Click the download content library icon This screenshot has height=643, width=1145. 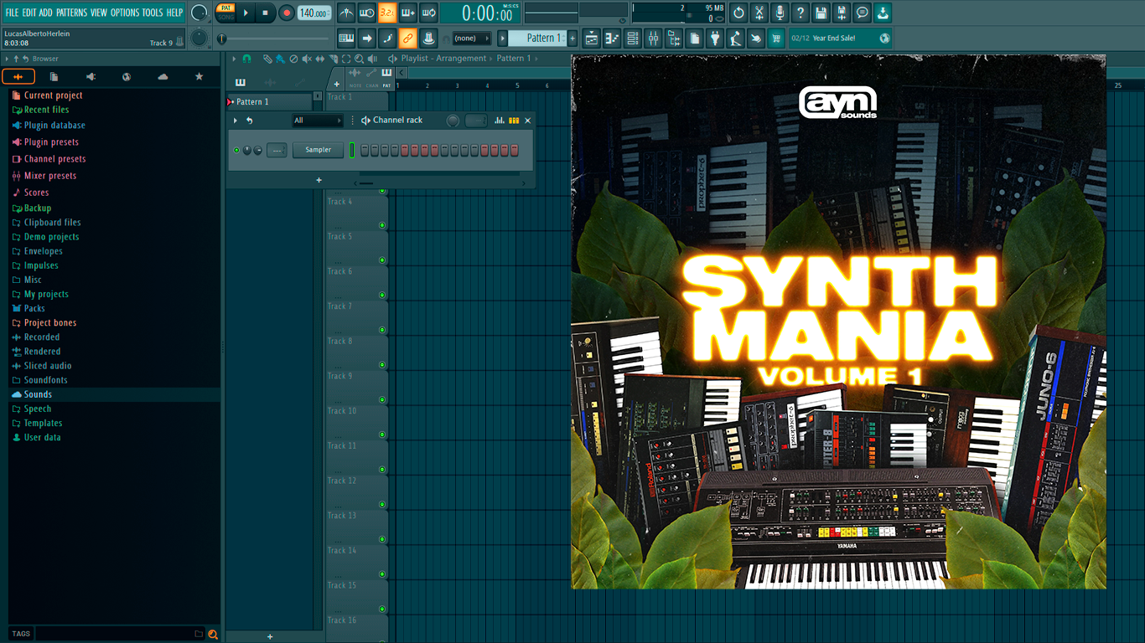point(883,13)
